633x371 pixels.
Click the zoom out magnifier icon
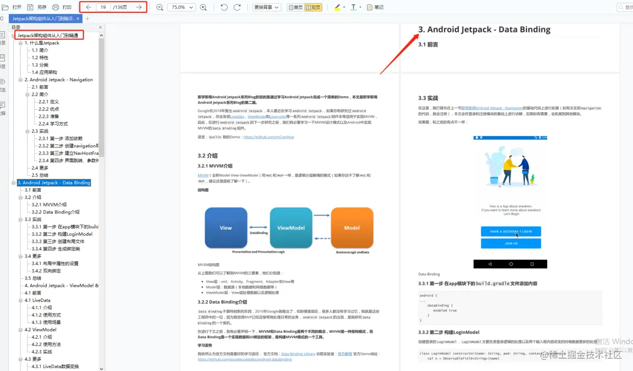[160, 7]
